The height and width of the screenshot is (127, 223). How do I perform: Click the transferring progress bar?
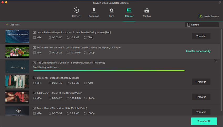(109, 71)
